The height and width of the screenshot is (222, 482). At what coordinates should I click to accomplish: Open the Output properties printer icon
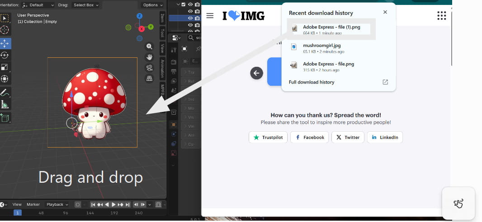pyautogui.click(x=174, y=71)
